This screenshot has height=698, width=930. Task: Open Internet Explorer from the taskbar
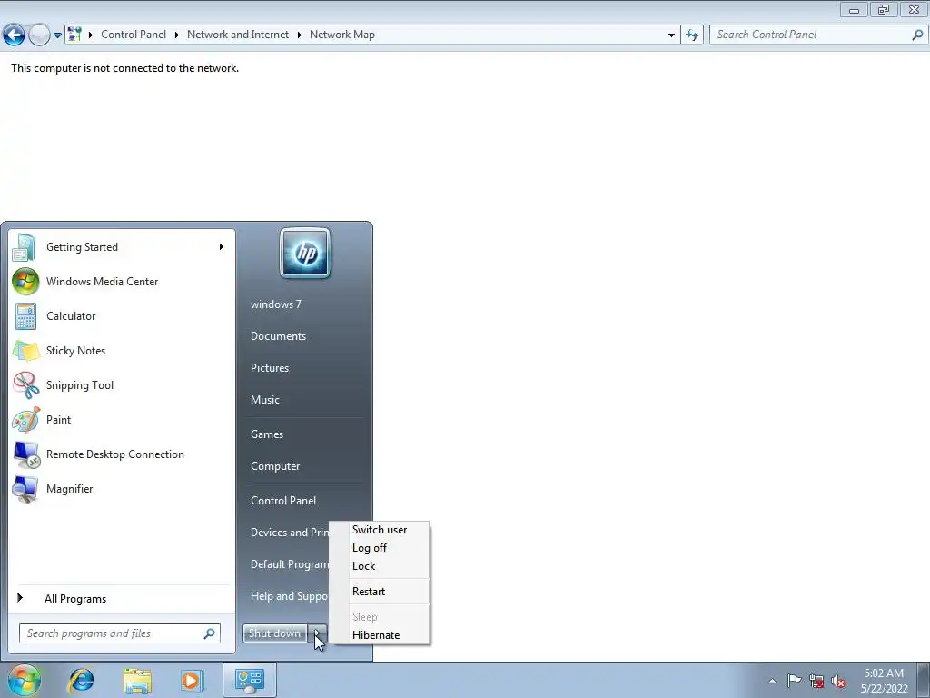pos(81,680)
